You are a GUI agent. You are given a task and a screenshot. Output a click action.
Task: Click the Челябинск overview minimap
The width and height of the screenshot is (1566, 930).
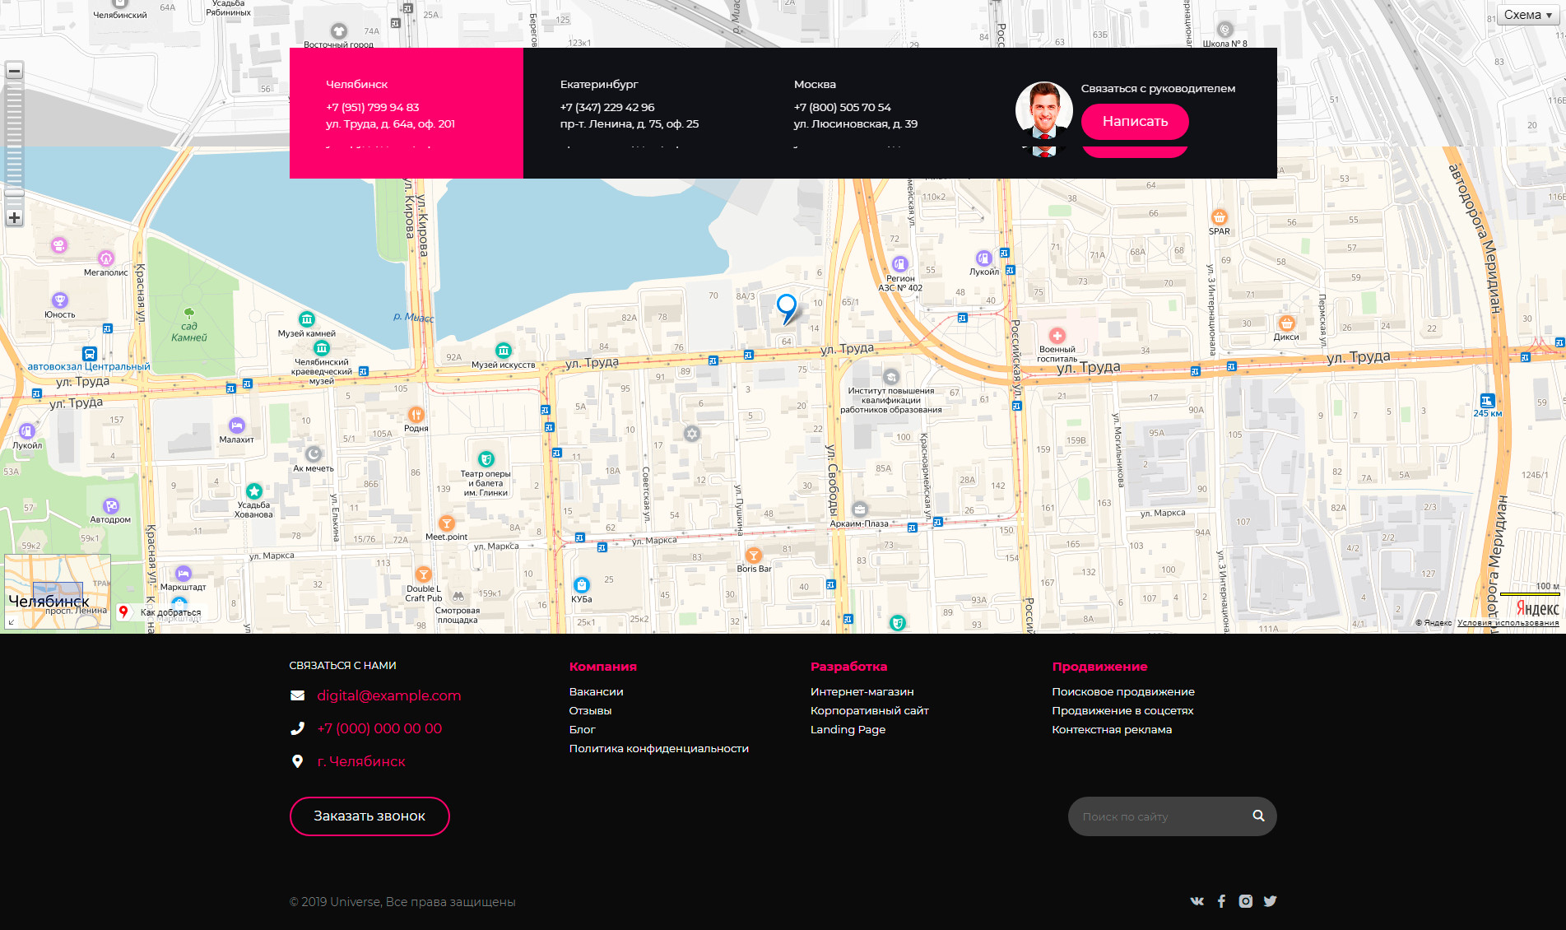(58, 592)
